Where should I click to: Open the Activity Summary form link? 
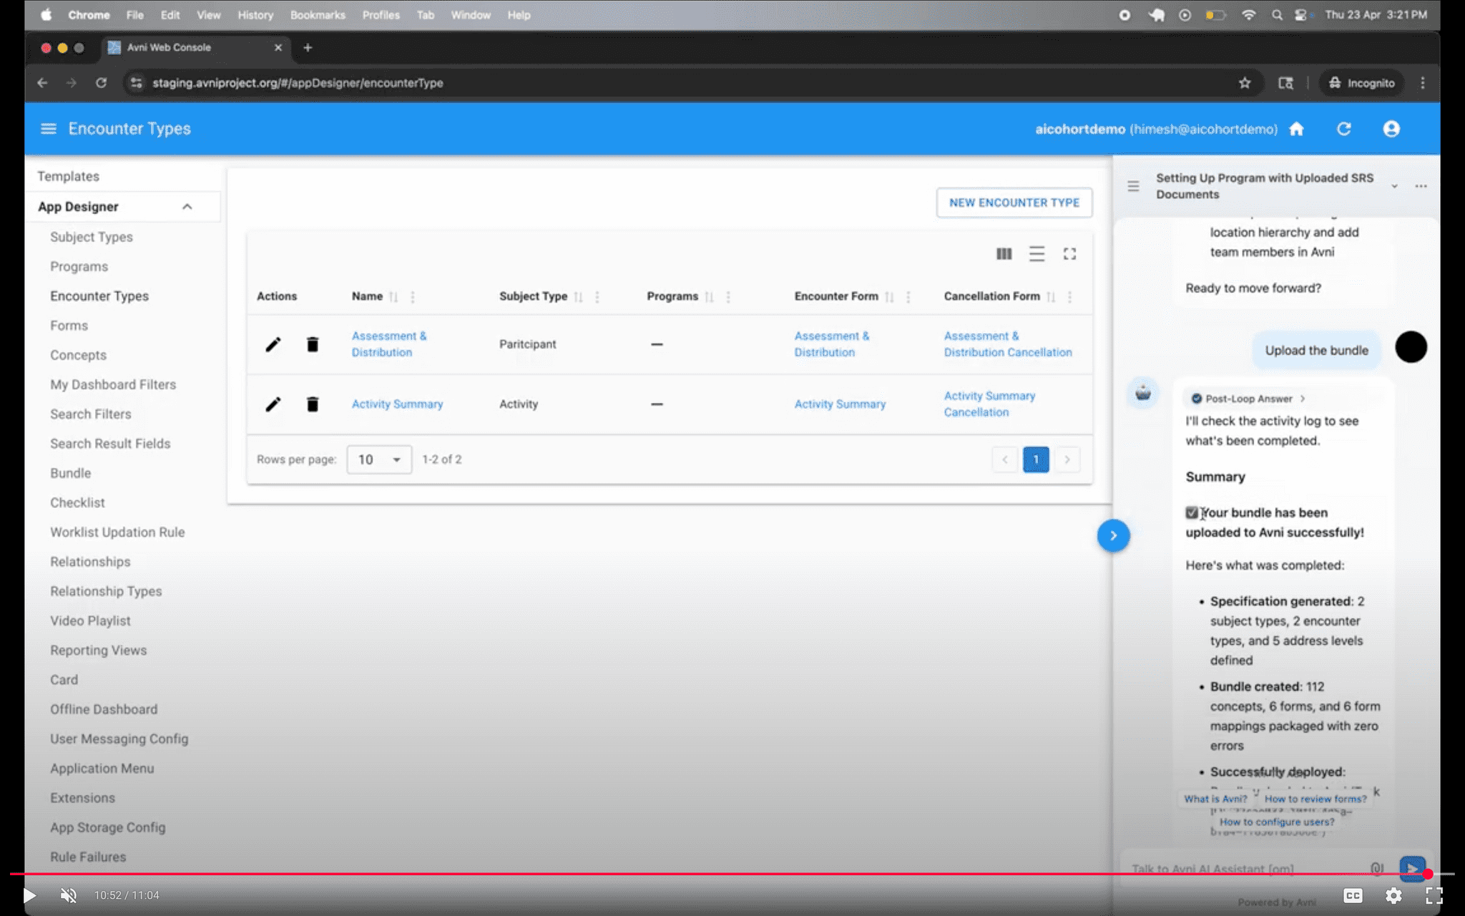point(839,404)
